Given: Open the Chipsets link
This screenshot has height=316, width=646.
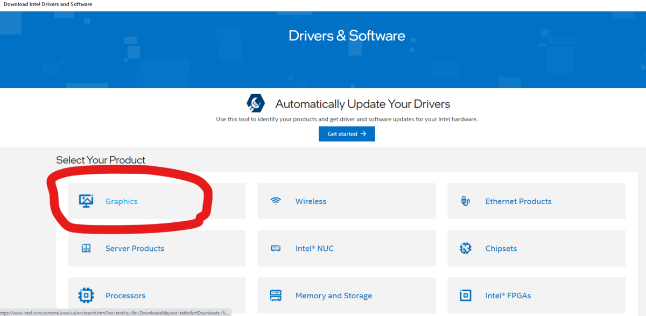Looking at the screenshot, I should 501,249.
